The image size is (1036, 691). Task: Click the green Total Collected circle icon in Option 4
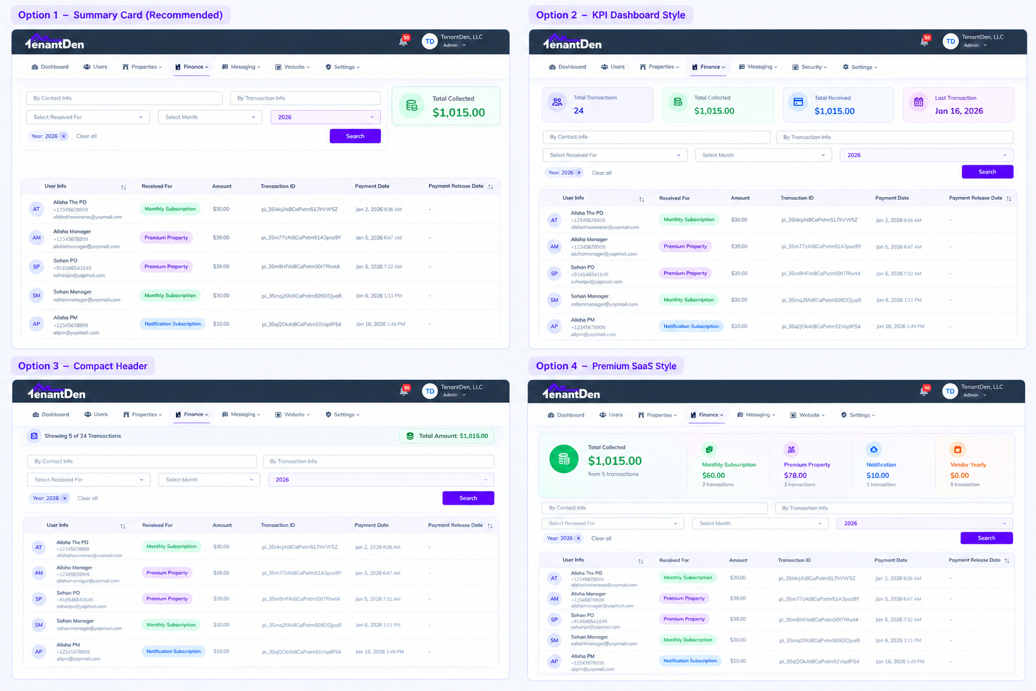coord(564,460)
